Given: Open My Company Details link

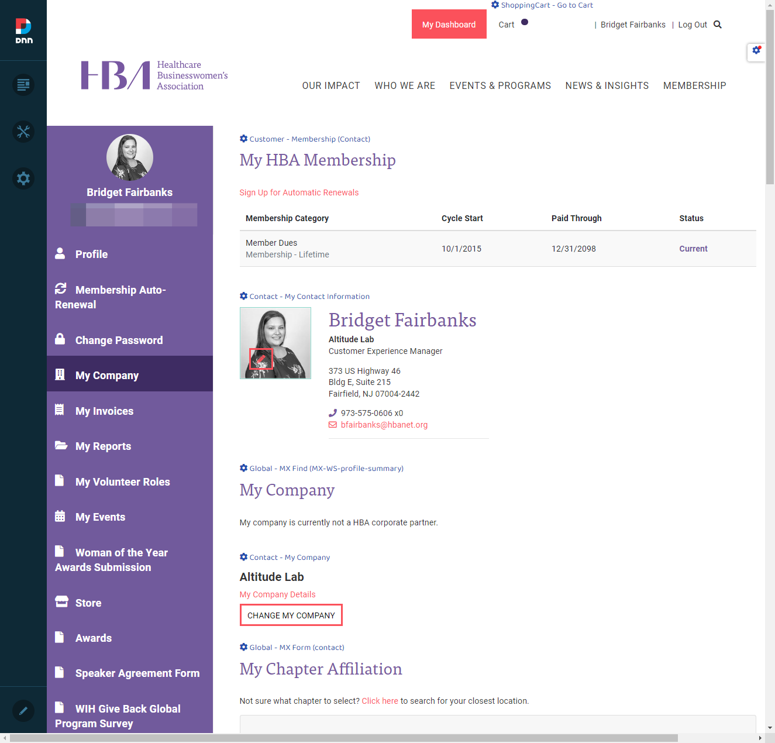Looking at the screenshot, I should coord(278,594).
